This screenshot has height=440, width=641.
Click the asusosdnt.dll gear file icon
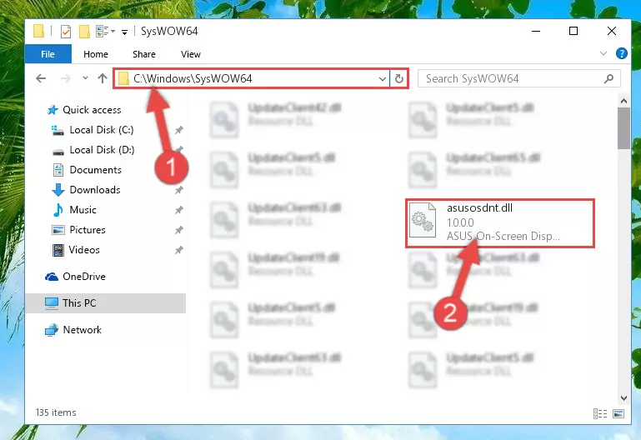click(423, 220)
